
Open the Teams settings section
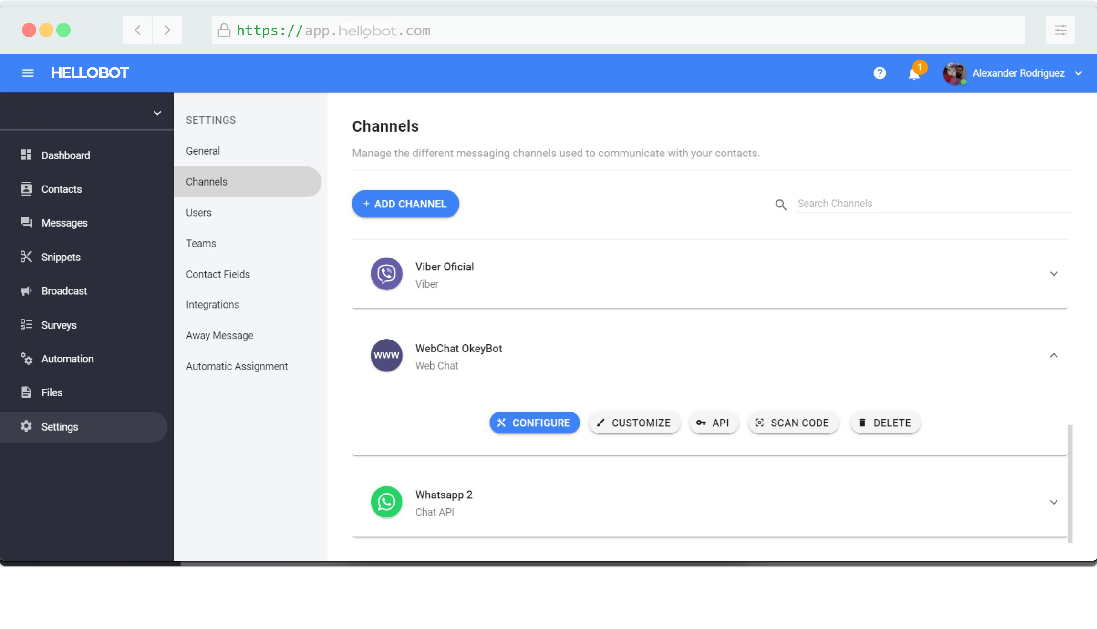coord(201,244)
